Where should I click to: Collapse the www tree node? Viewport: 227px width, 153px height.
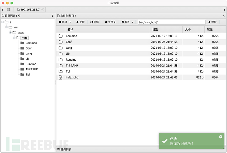10,33
